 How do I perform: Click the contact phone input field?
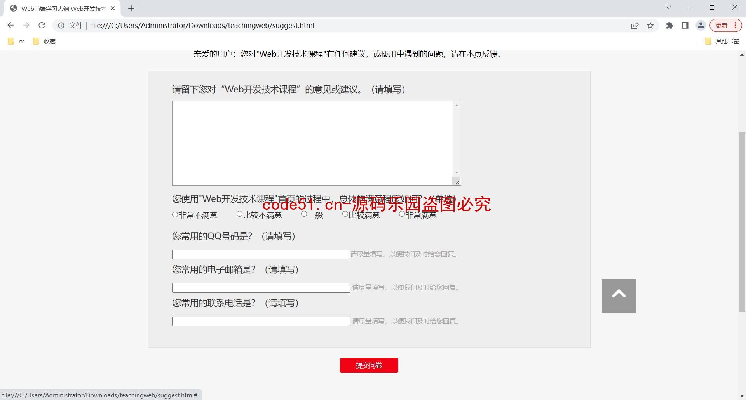[x=261, y=321]
